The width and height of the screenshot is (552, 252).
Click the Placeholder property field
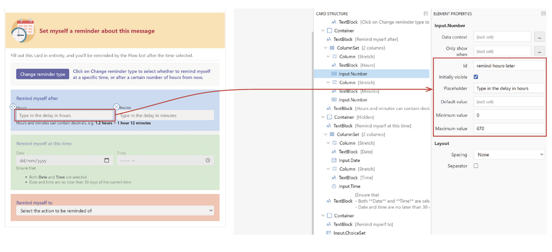(x=509, y=88)
